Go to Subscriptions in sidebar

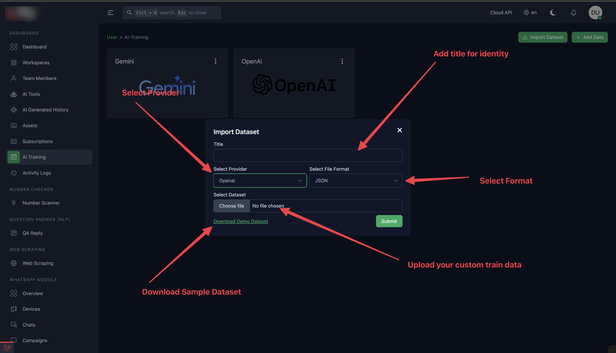pos(50,142)
